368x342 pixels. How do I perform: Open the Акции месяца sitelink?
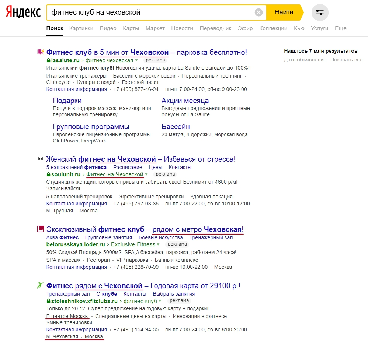click(x=185, y=101)
